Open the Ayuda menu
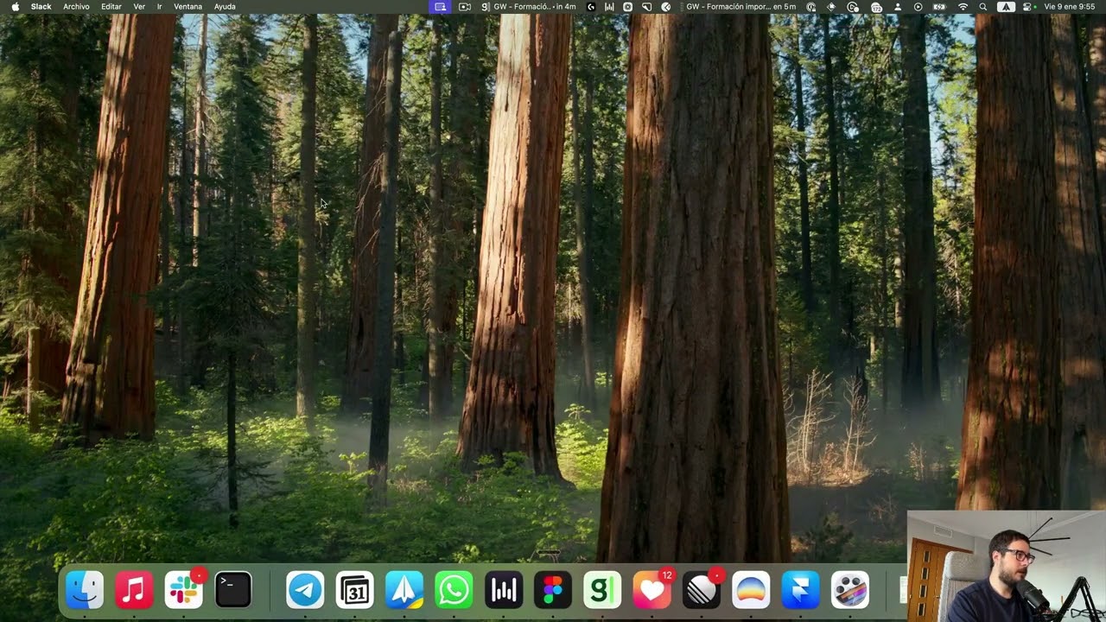 (x=225, y=6)
